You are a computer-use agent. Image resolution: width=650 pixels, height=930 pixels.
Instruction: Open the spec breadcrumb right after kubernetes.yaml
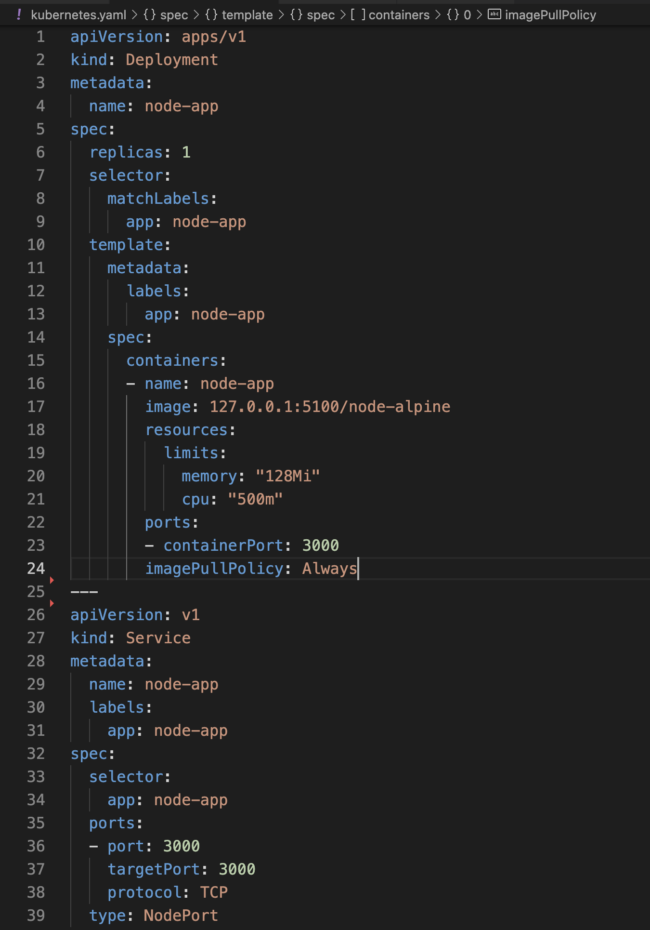pyautogui.click(x=174, y=15)
